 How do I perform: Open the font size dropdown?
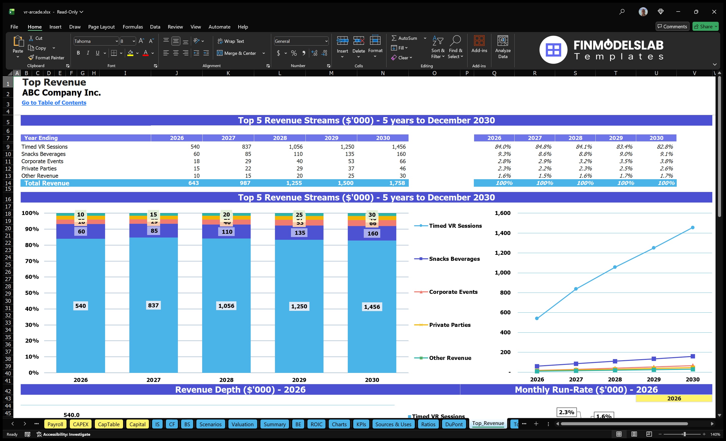point(134,41)
